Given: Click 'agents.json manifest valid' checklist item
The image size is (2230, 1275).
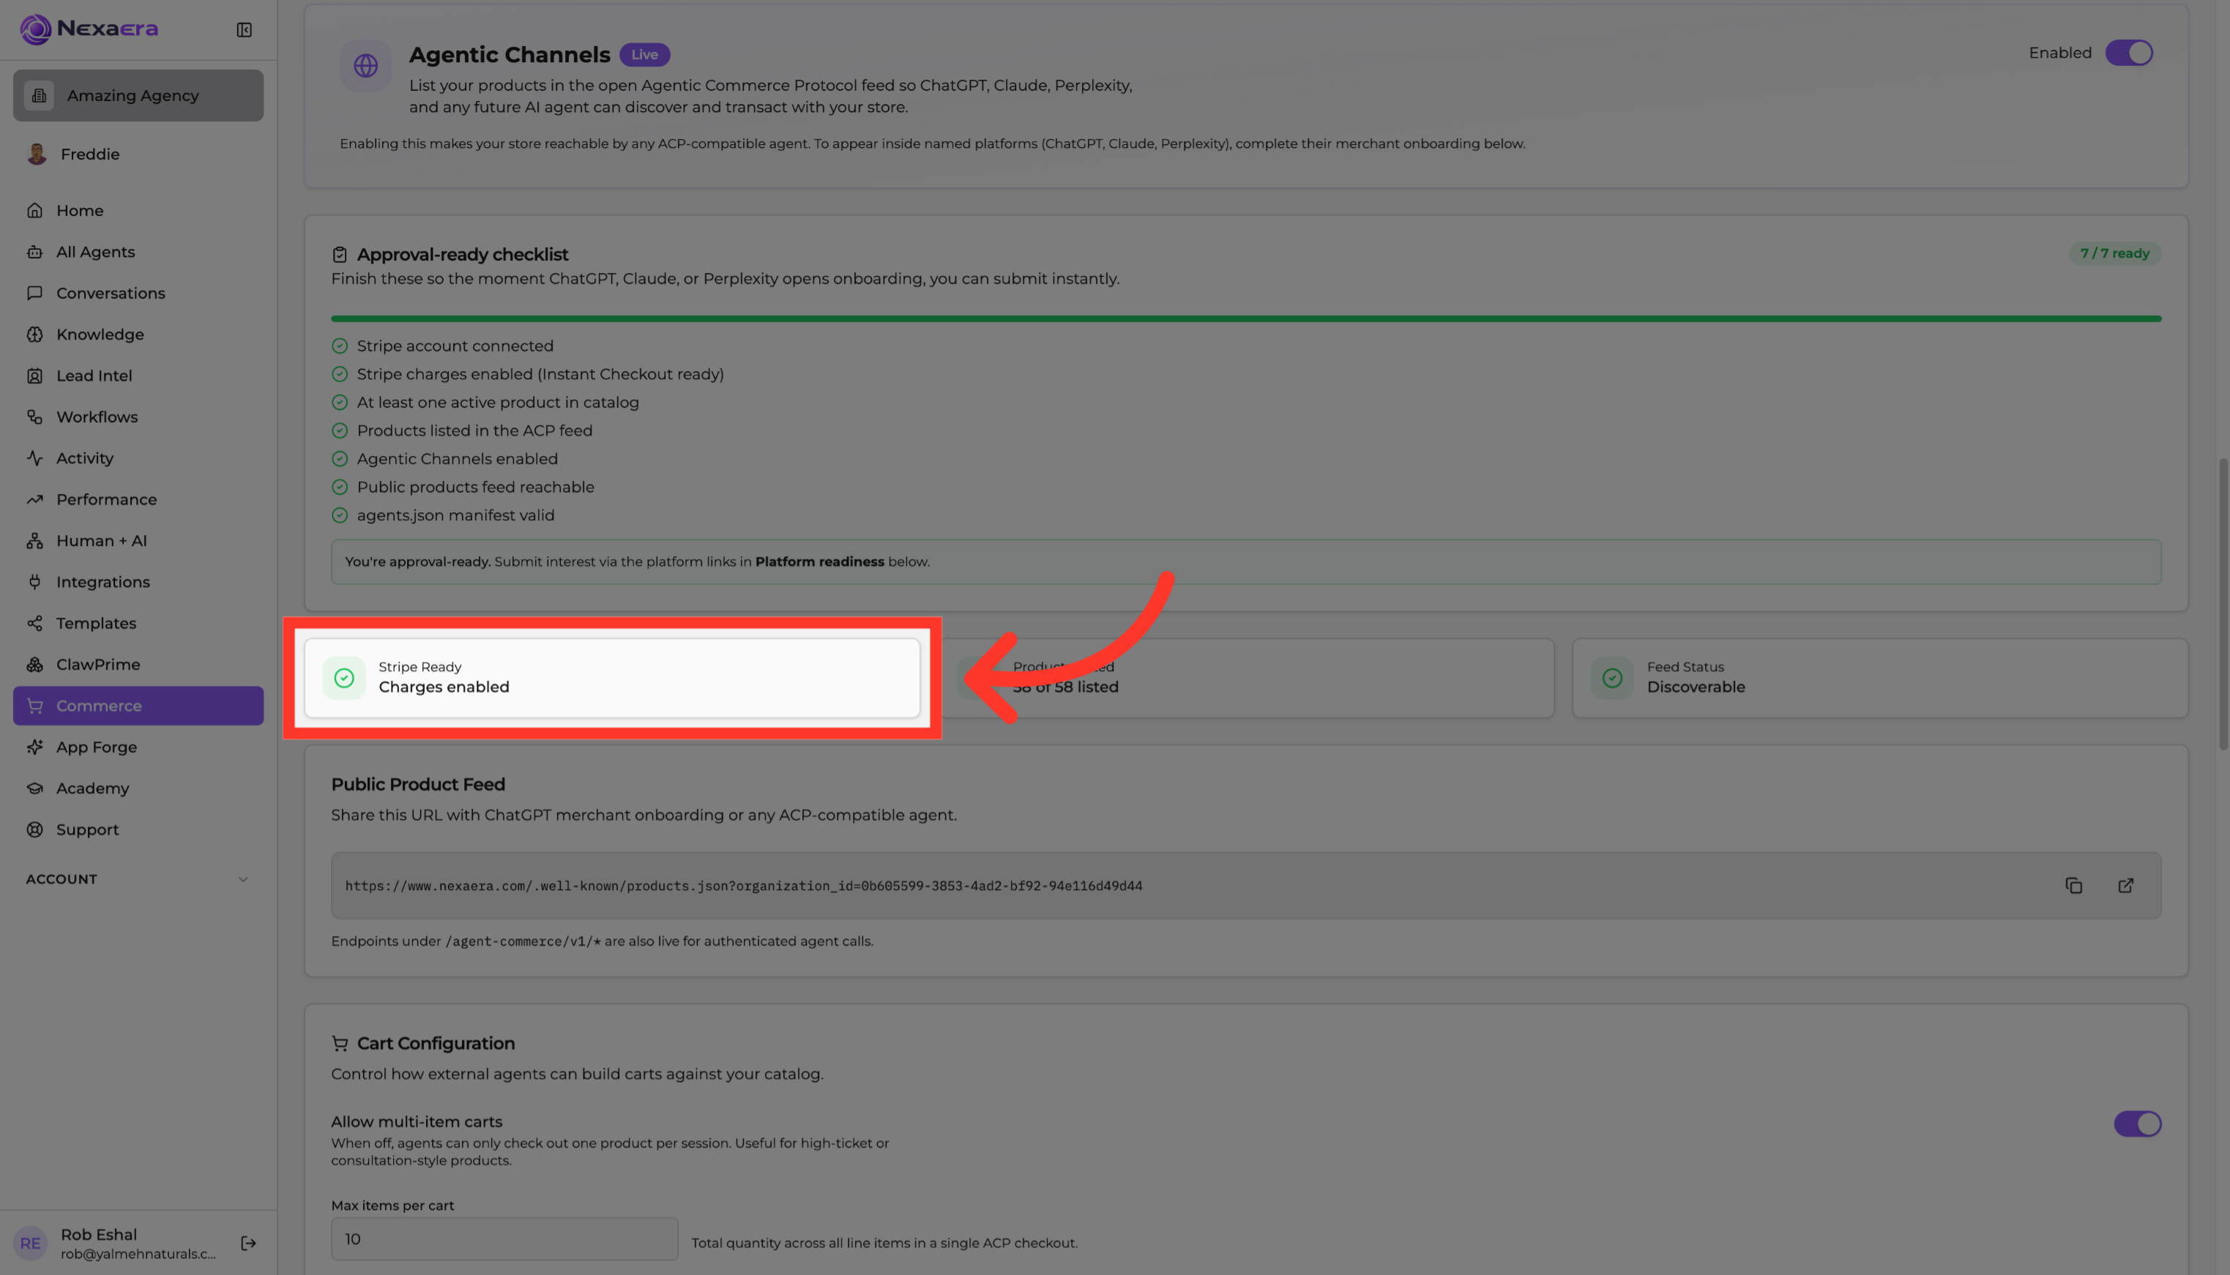Looking at the screenshot, I should pyautogui.click(x=442, y=515).
